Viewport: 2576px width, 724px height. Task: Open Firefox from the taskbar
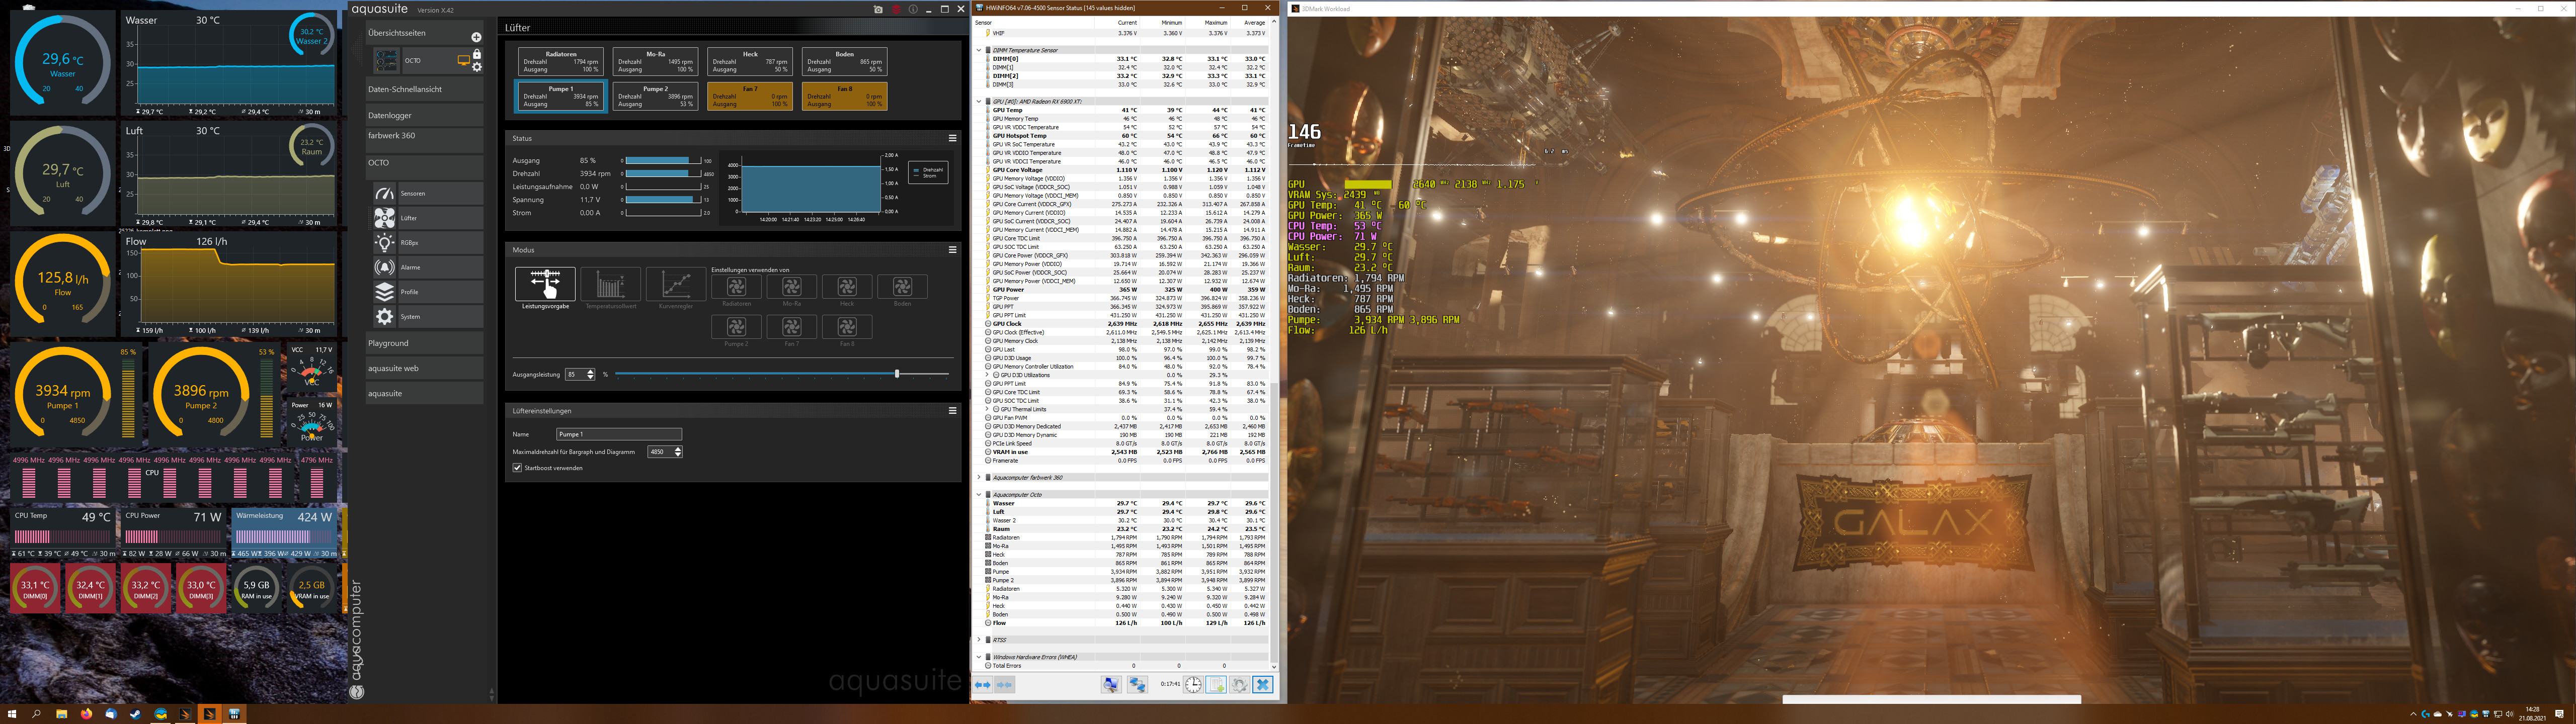86,714
